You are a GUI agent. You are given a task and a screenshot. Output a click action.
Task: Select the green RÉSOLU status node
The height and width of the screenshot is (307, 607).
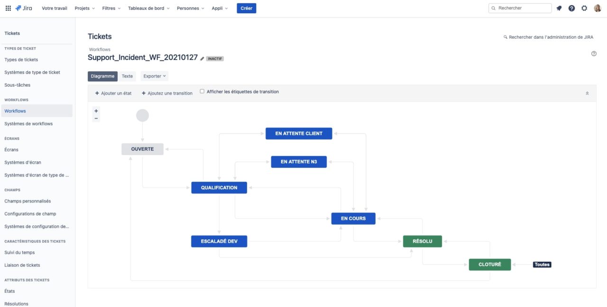coord(422,241)
